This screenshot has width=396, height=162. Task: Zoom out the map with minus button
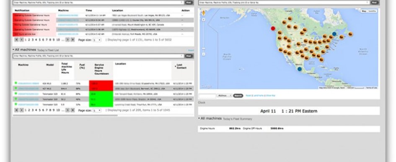204,54
